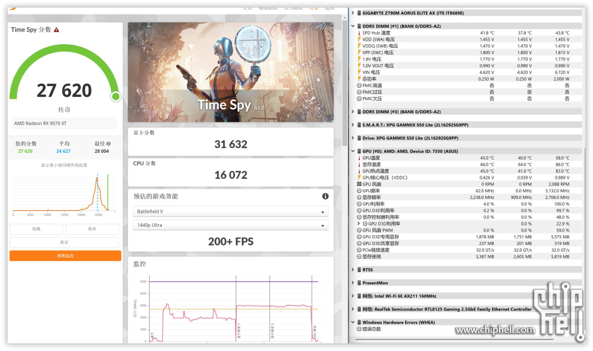Viewport: 593px width, 351px height.
Task: Click the 监控 section heading
Action: coord(139,264)
